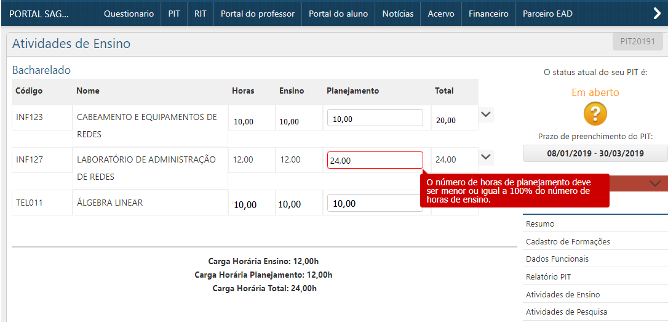Open the Relatório PIT link
668x322 pixels.
pyautogui.click(x=548, y=277)
